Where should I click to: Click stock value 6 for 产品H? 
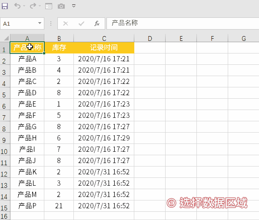59,138
